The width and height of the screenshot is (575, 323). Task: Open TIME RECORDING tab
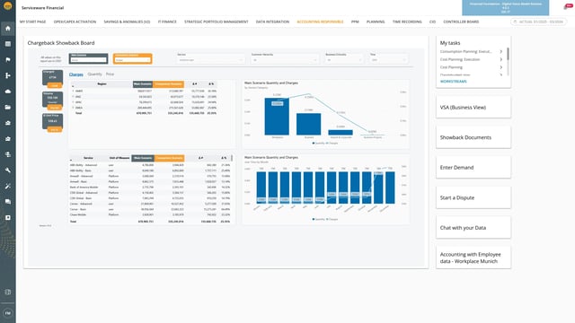(x=407, y=22)
